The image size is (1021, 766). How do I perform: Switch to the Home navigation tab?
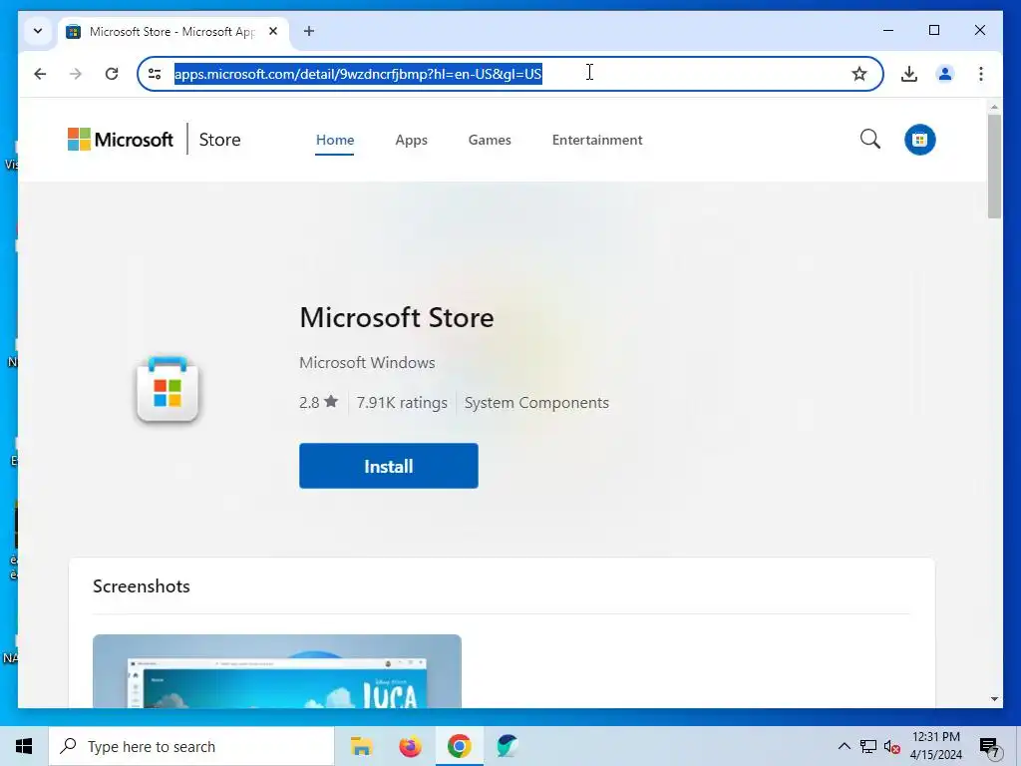335,140
